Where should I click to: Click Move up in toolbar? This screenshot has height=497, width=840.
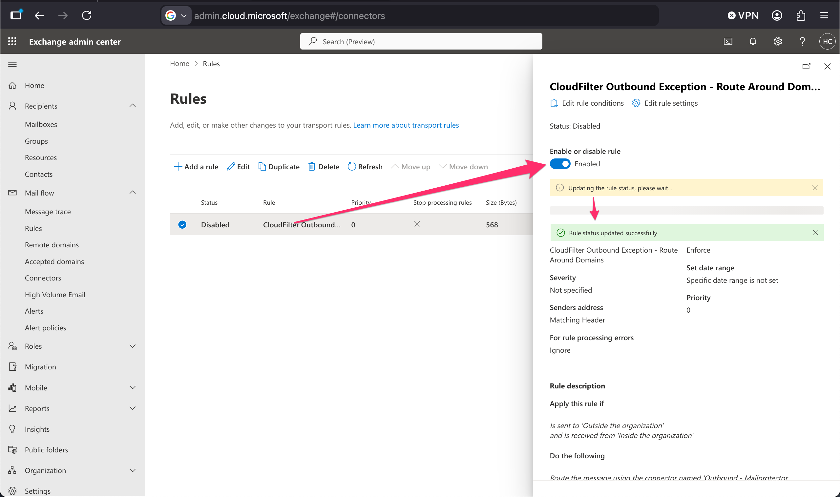pos(410,166)
